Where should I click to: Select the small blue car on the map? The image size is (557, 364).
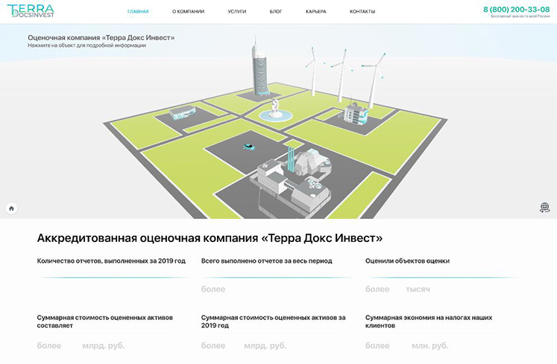pos(248,146)
